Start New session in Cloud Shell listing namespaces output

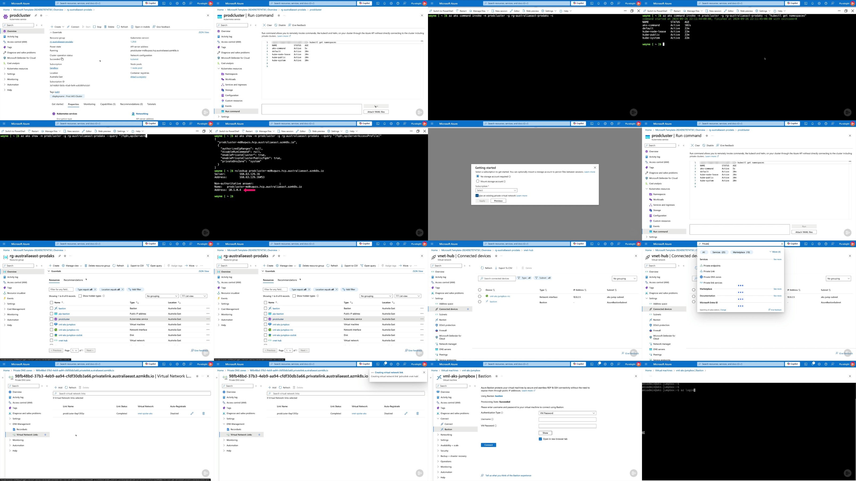(x=713, y=11)
